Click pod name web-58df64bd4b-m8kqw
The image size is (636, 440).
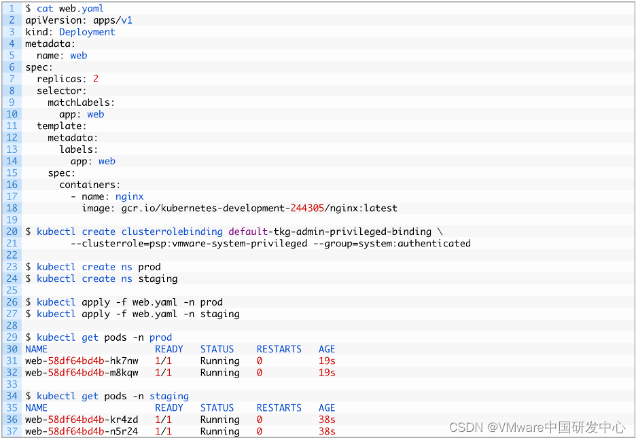tap(82, 373)
